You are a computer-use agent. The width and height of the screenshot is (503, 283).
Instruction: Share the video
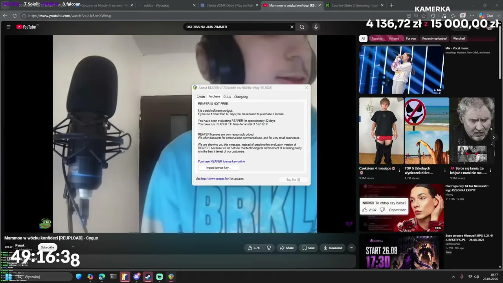[x=286, y=248]
